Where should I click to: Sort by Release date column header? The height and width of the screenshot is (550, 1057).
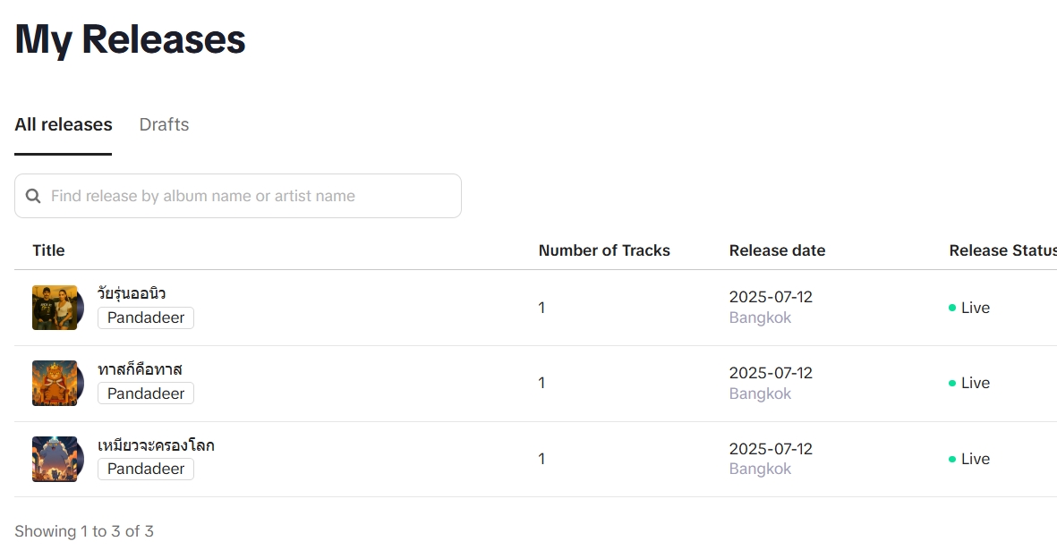coord(777,250)
